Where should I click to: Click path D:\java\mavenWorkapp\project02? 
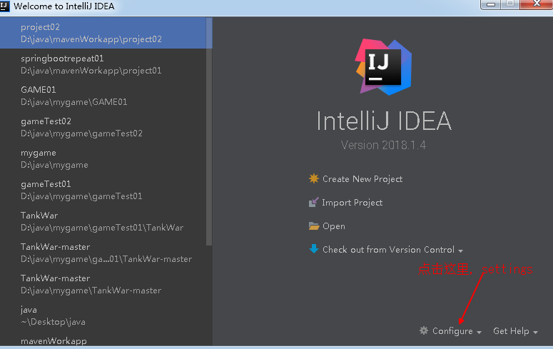coord(91,39)
